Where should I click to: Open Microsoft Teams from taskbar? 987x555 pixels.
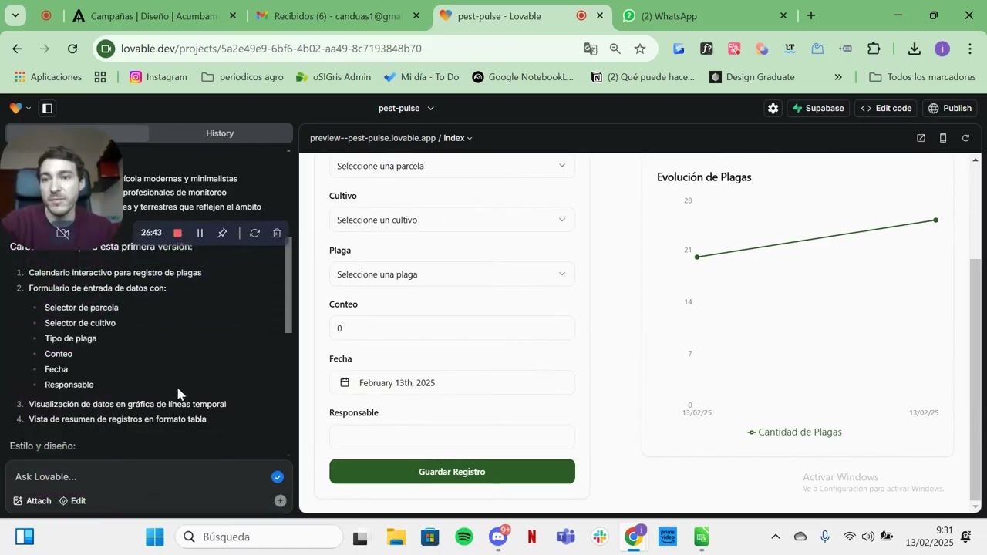(x=566, y=536)
